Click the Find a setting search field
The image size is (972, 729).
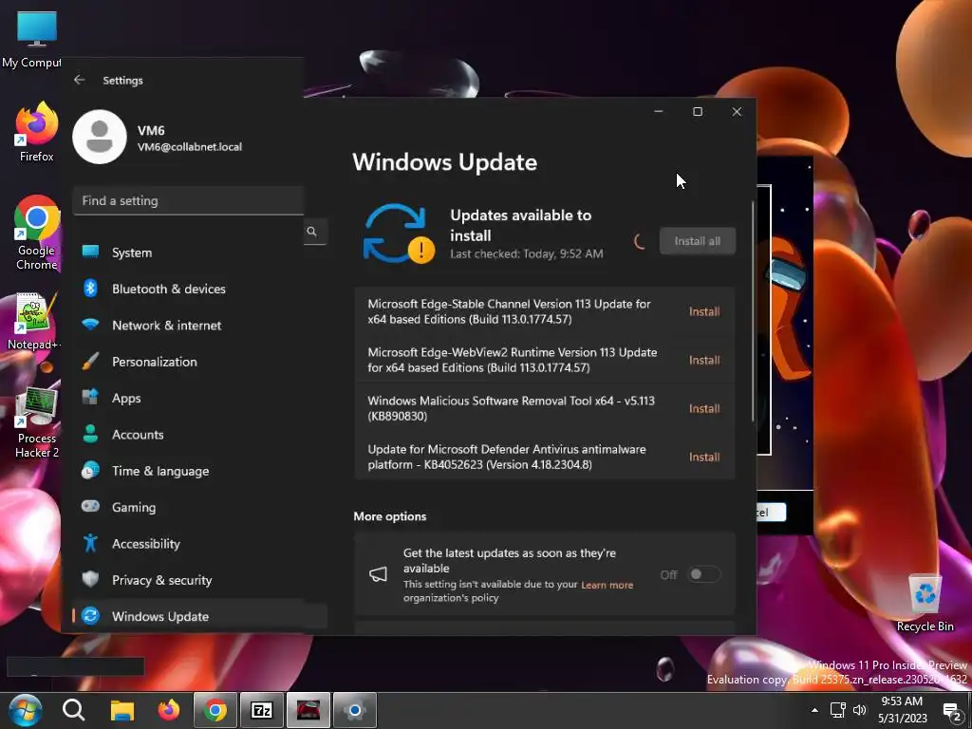189,201
